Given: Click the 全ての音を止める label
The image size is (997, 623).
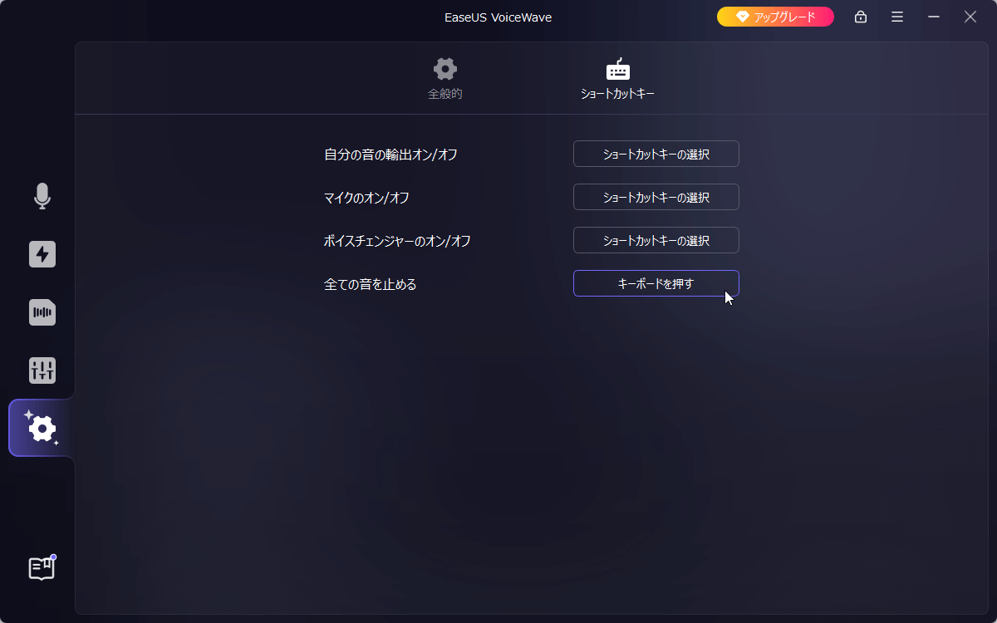Looking at the screenshot, I should [370, 284].
